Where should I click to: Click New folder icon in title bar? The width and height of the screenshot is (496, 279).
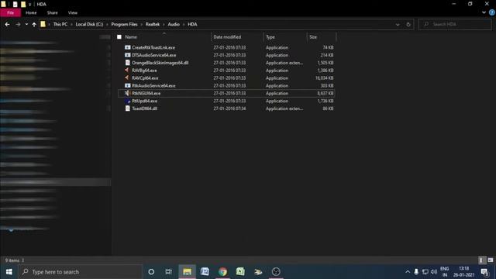tap(23, 4)
